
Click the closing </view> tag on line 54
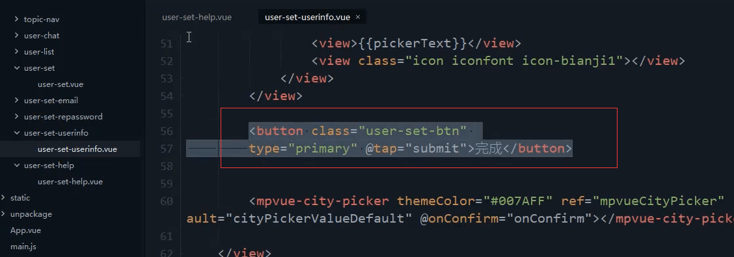click(276, 96)
